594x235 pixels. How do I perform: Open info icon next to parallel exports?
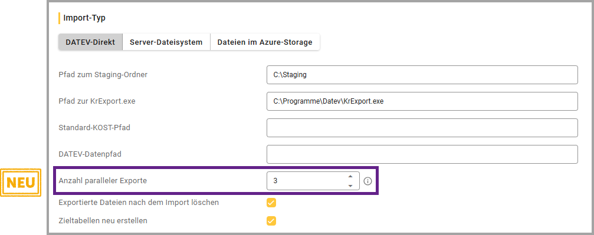(367, 181)
